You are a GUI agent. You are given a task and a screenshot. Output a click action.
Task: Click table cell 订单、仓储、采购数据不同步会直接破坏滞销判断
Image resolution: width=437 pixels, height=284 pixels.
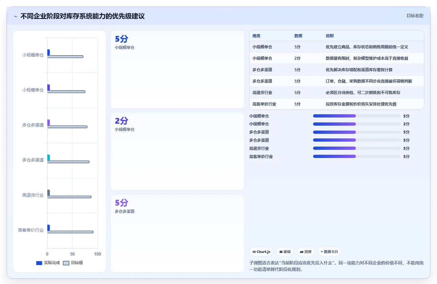point(369,81)
